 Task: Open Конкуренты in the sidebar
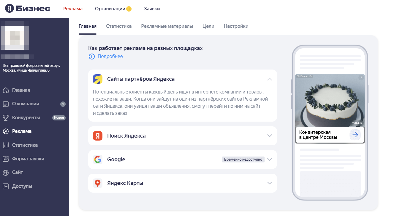(26, 118)
